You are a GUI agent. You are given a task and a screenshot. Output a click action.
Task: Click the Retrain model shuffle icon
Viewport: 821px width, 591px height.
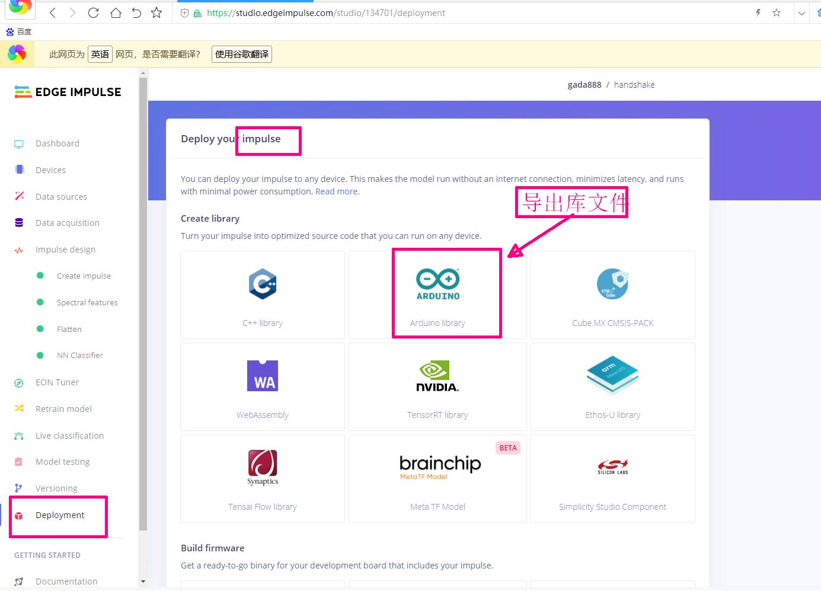[19, 408]
